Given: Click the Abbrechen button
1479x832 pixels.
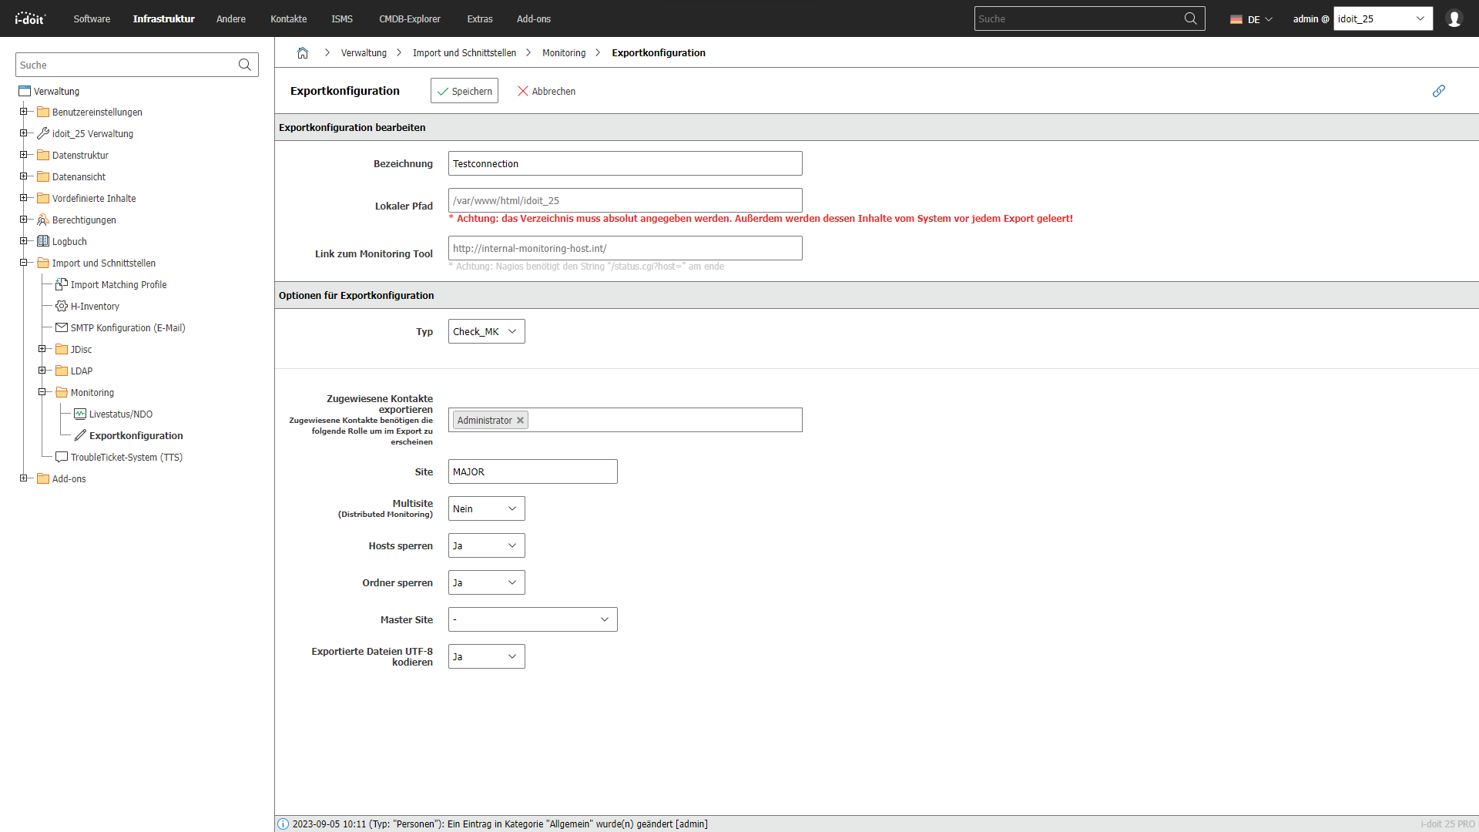Looking at the screenshot, I should click(x=546, y=91).
